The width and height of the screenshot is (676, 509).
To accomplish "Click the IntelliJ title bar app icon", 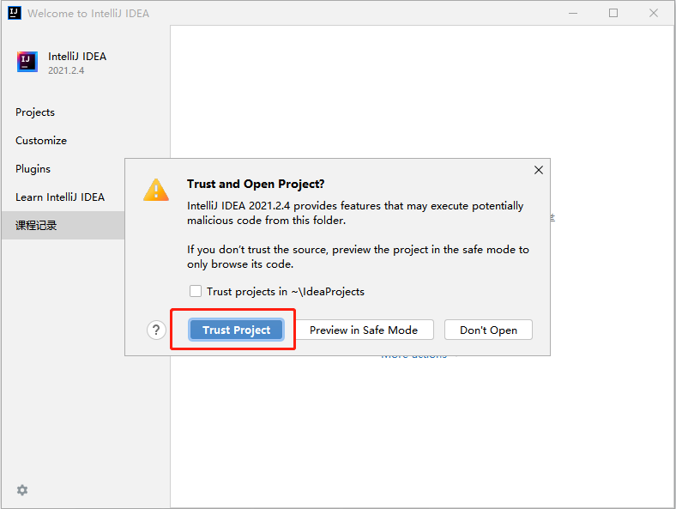I will [15, 13].
